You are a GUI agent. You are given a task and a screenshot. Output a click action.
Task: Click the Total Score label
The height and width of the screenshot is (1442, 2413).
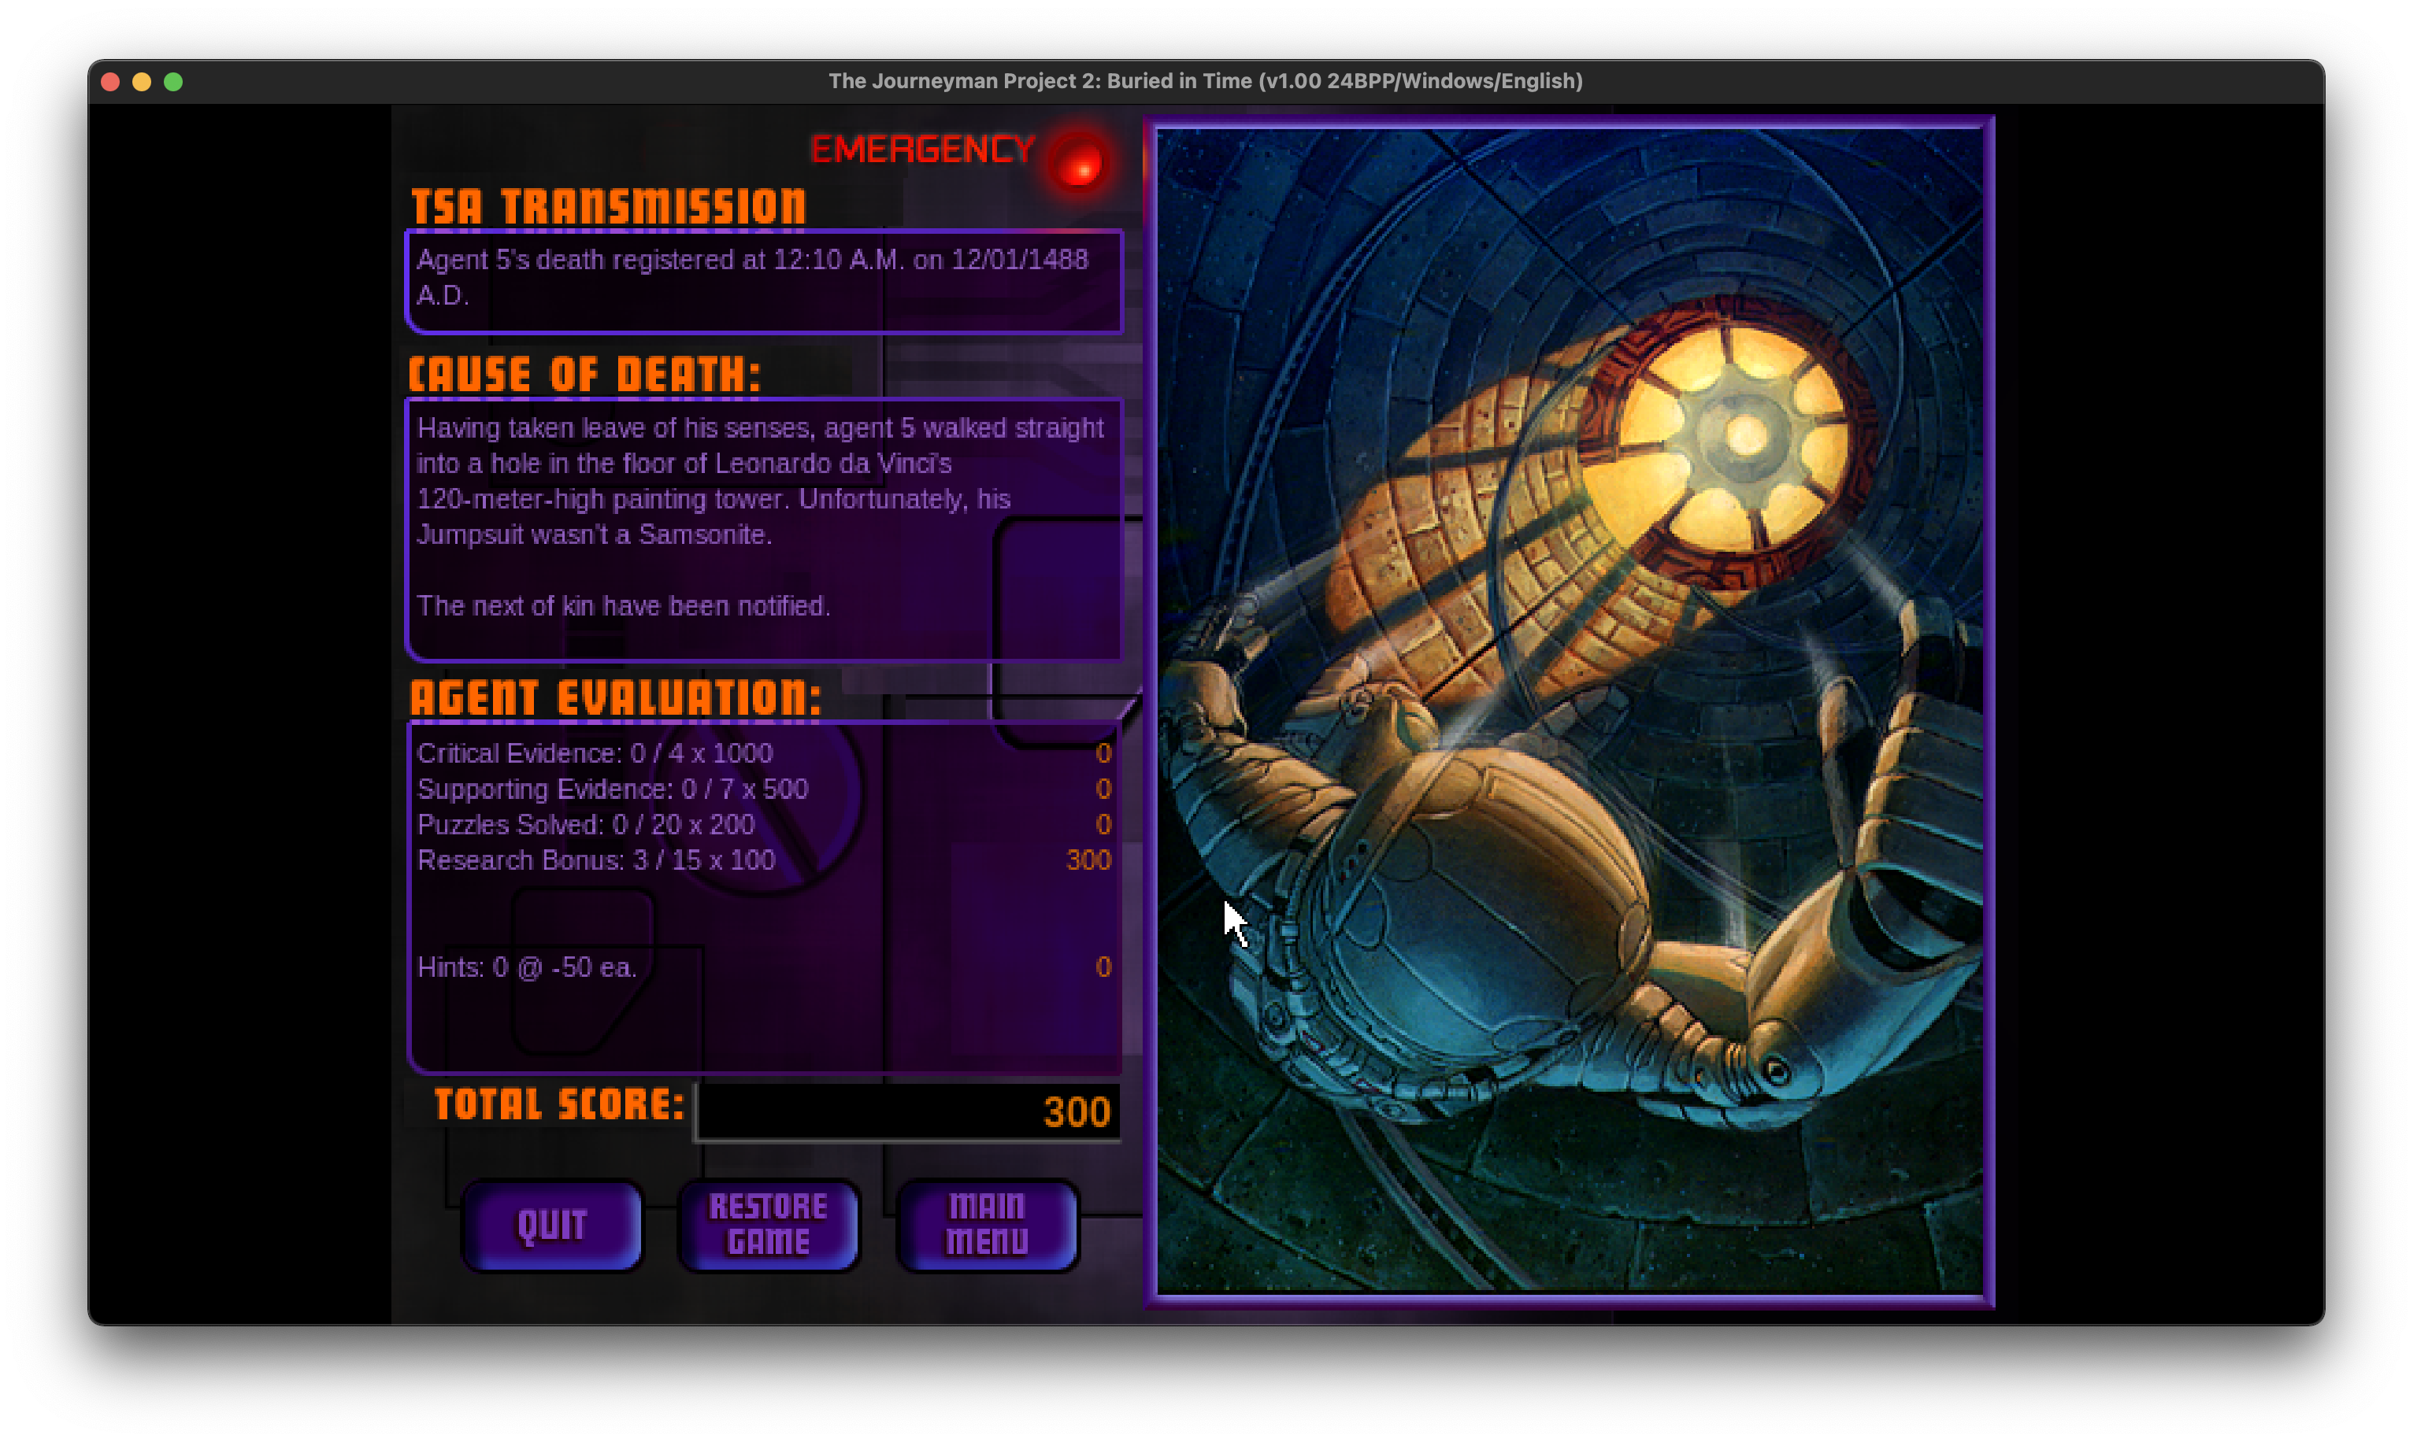[559, 1105]
